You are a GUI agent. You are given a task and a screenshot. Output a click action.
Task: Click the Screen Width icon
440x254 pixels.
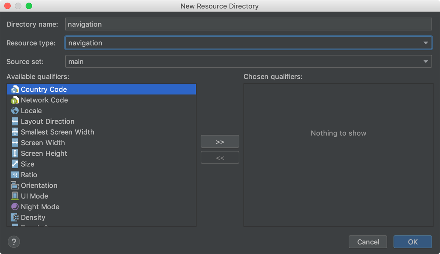(15, 143)
